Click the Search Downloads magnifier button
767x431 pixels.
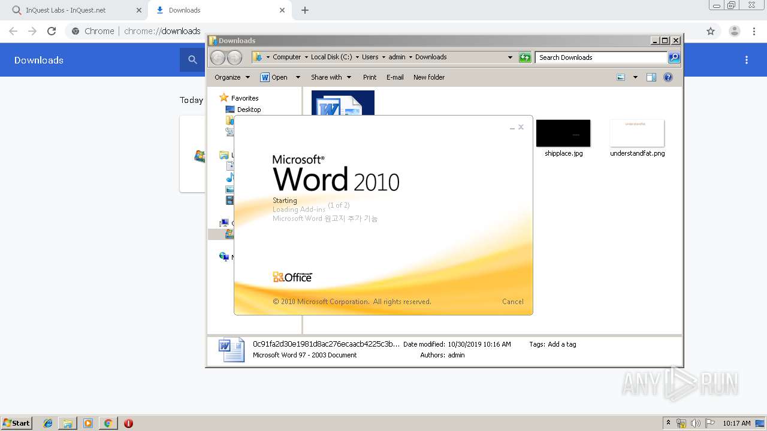point(674,57)
